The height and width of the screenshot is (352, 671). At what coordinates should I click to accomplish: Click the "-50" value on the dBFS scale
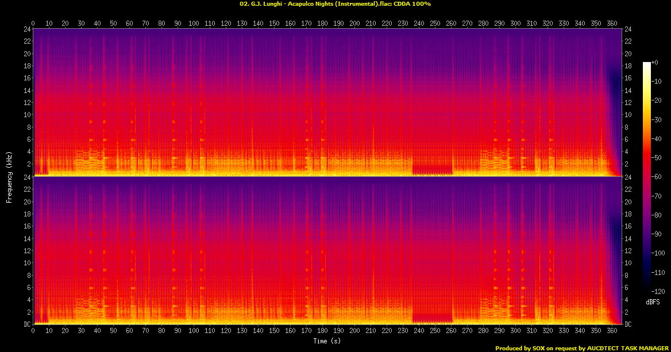657,158
